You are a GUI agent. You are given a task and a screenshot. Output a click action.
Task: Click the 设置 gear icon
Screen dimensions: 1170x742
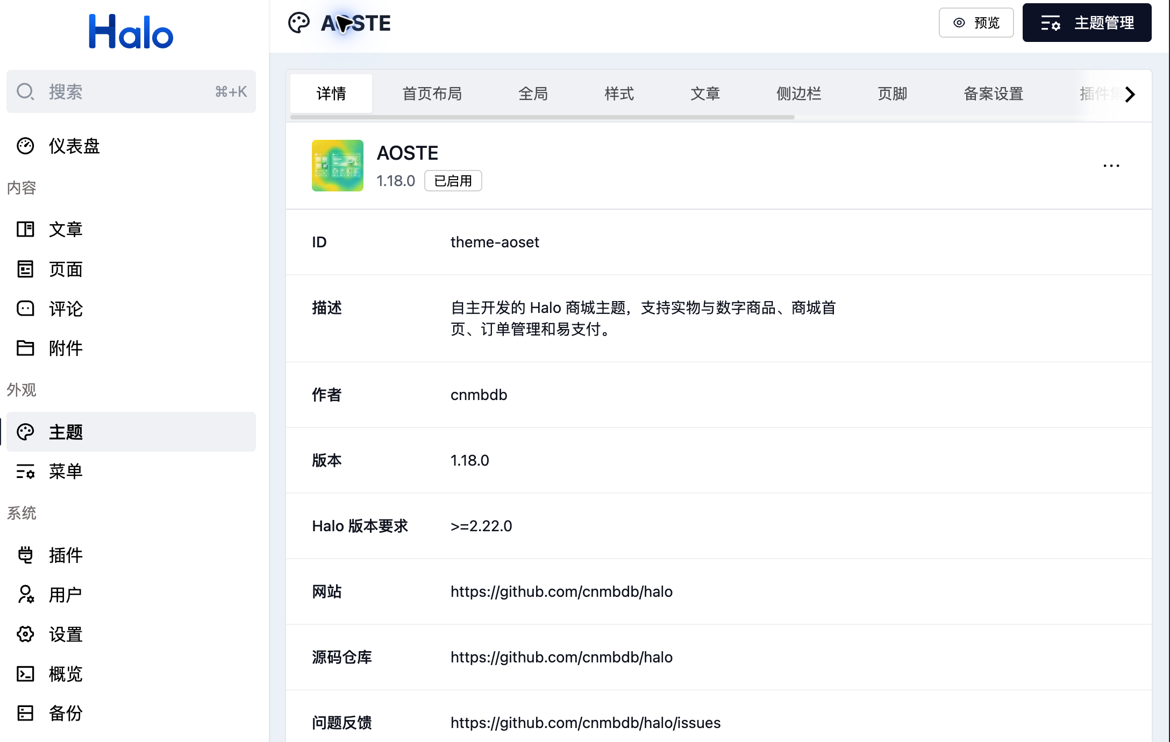(x=25, y=634)
